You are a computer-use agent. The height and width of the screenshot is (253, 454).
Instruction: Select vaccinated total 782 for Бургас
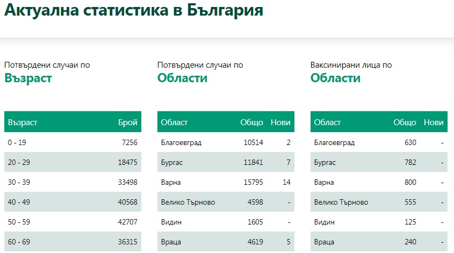[x=410, y=162]
